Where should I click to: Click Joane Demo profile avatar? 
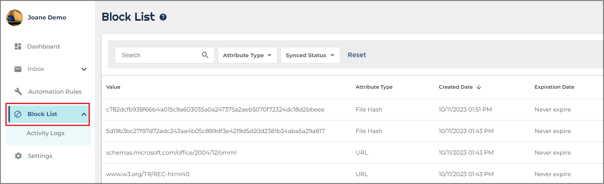(x=15, y=18)
